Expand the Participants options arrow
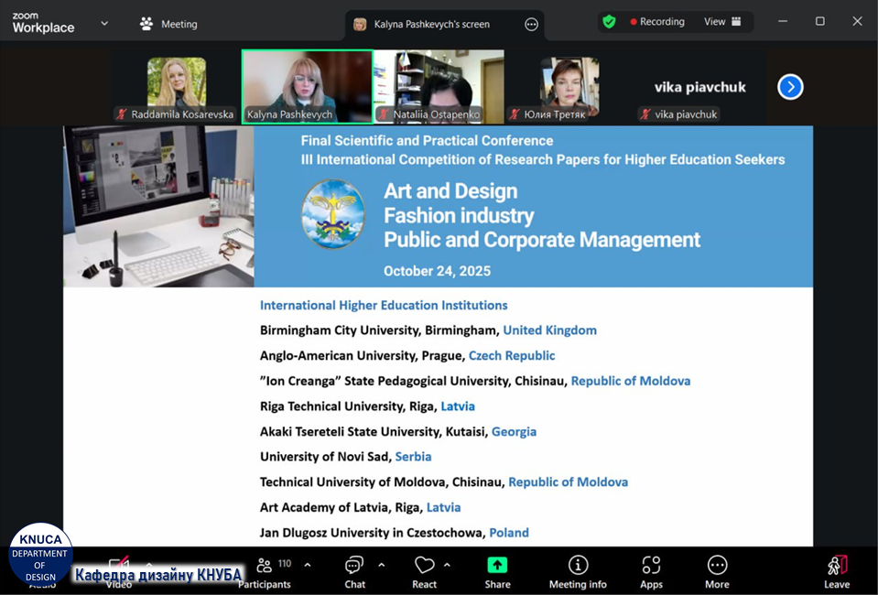Image resolution: width=878 pixels, height=595 pixels. pyautogui.click(x=307, y=565)
